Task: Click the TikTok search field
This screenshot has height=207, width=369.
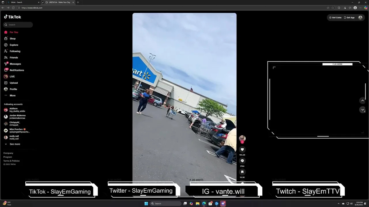Action: (x=18, y=25)
